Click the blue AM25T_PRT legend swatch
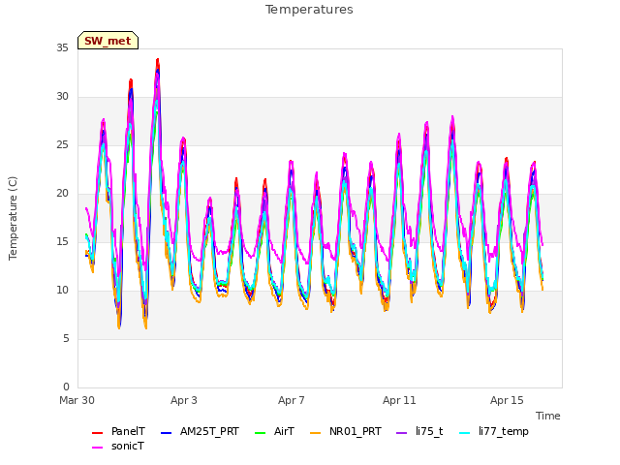The image size is (620, 465). click(166, 433)
